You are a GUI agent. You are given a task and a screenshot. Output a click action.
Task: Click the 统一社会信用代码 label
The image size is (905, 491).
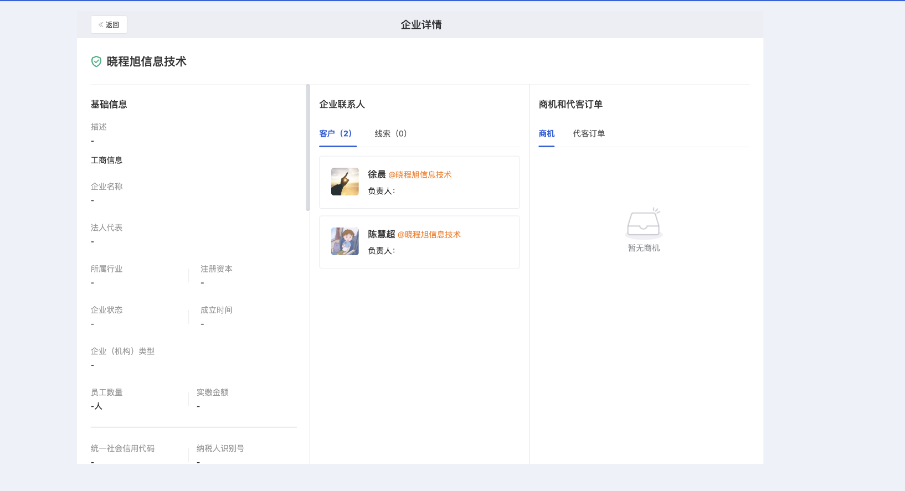coord(123,448)
